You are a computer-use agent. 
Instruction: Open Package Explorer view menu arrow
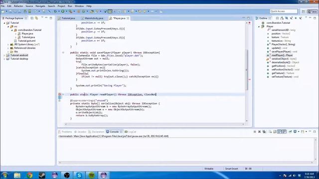coord(42,18)
